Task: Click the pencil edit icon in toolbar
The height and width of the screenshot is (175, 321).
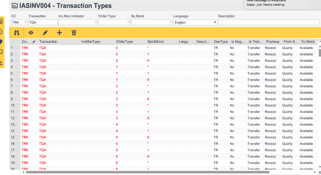Action: click(x=45, y=33)
